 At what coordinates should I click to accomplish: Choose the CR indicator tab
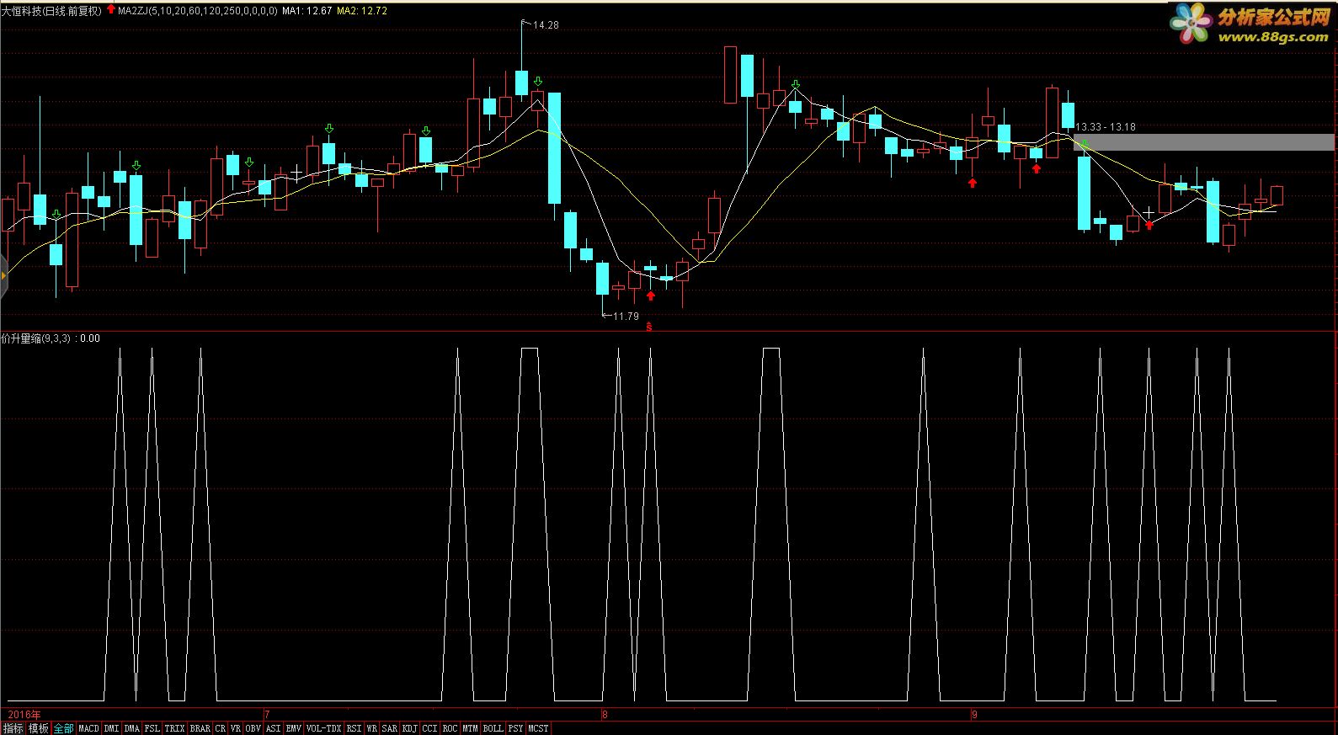tap(221, 728)
